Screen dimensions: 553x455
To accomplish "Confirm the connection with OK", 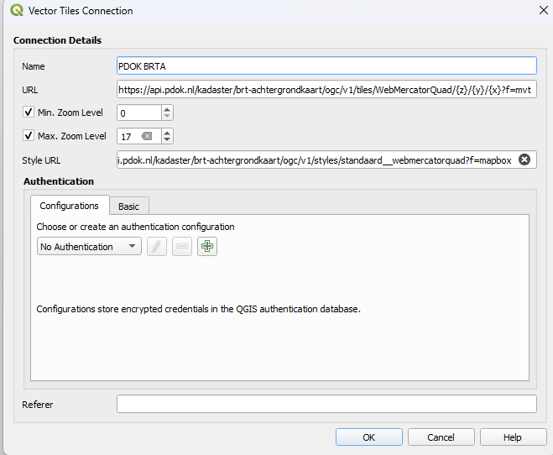I will pos(369,437).
